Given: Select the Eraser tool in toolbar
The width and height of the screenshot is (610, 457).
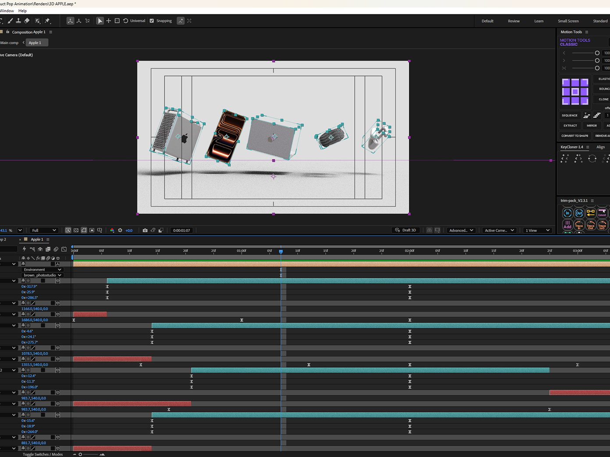Looking at the screenshot, I should coord(27,21).
